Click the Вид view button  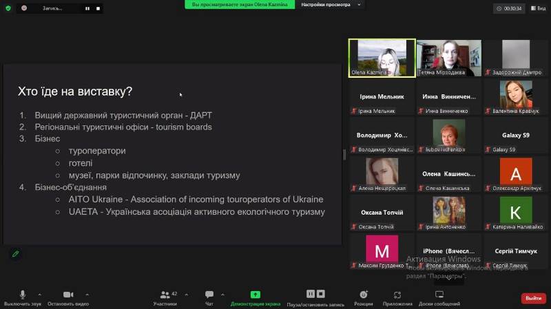(539, 8)
